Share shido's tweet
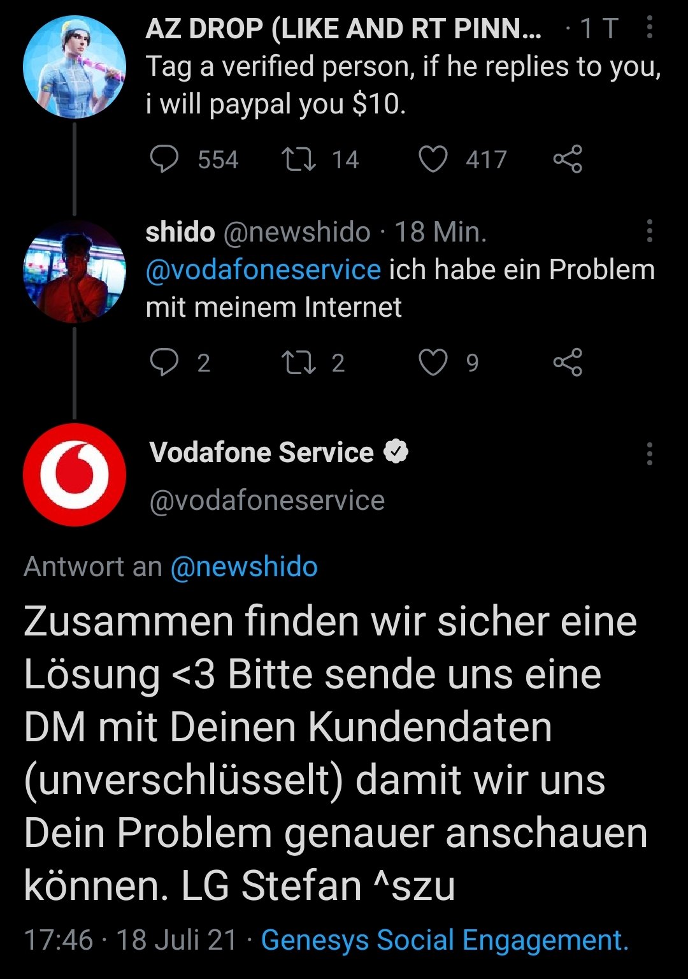Image resolution: width=688 pixels, height=979 pixels. click(568, 363)
